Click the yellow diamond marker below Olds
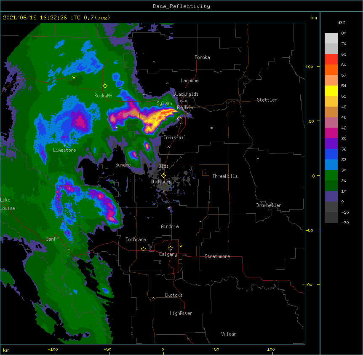363x355 pixels. pyautogui.click(x=163, y=176)
